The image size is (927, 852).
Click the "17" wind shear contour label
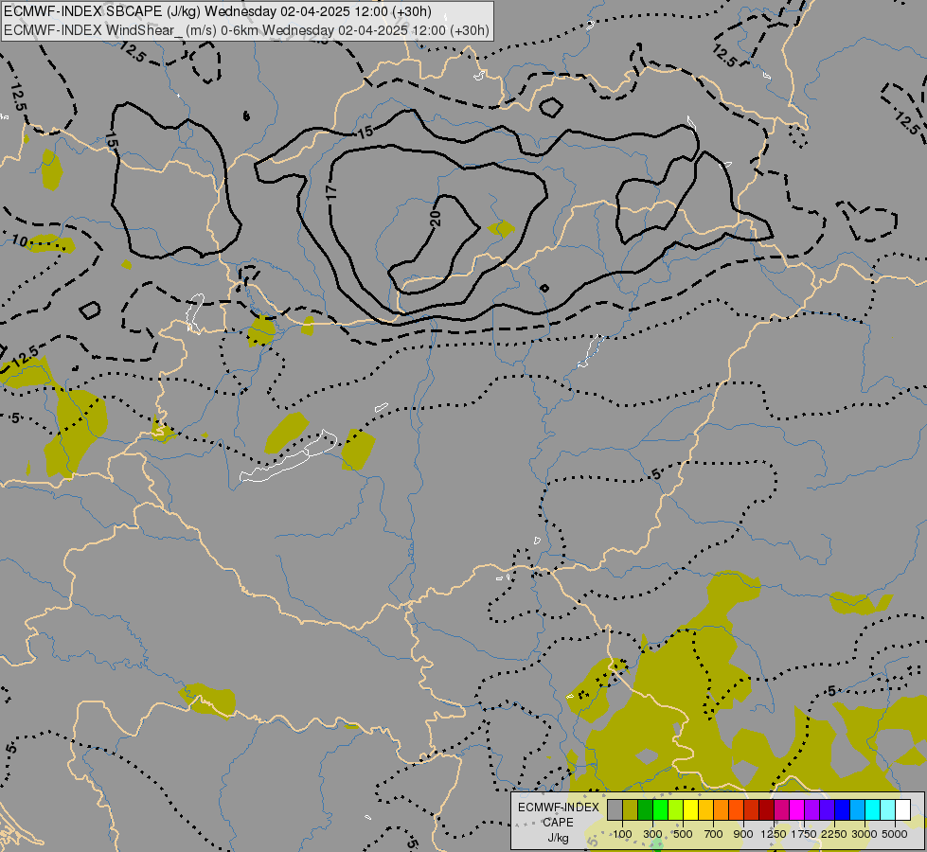click(331, 191)
